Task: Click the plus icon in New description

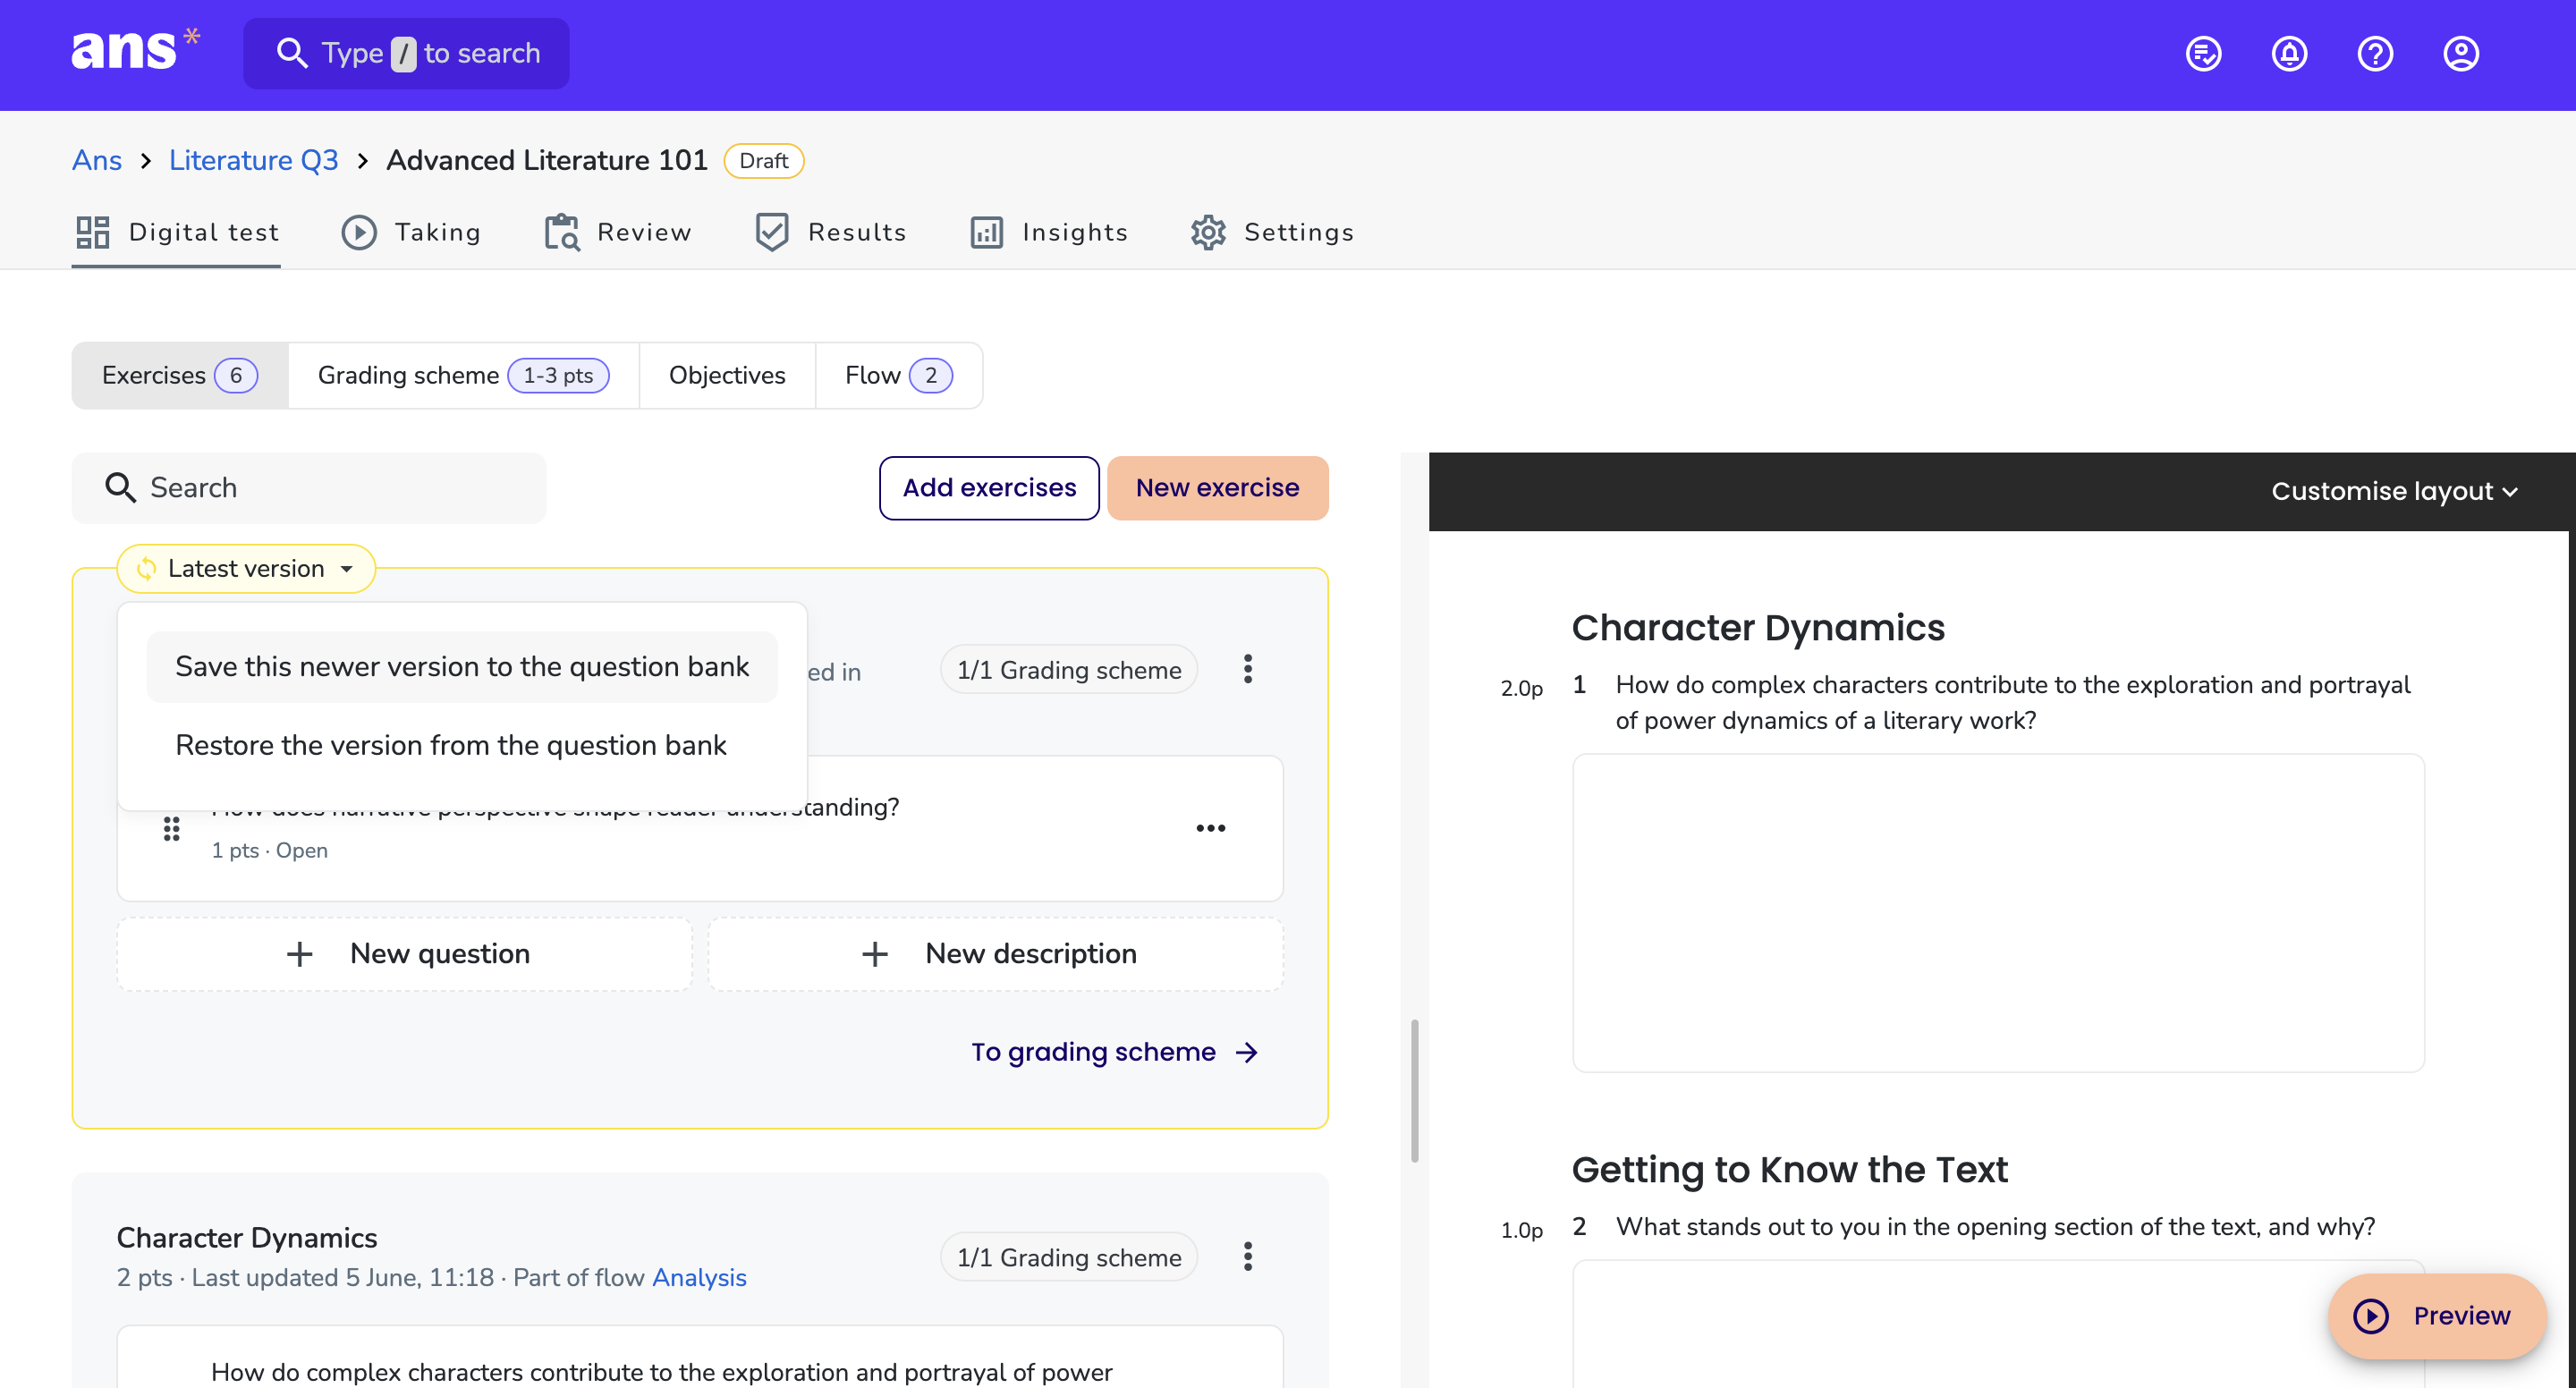Action: pos(875,954)
